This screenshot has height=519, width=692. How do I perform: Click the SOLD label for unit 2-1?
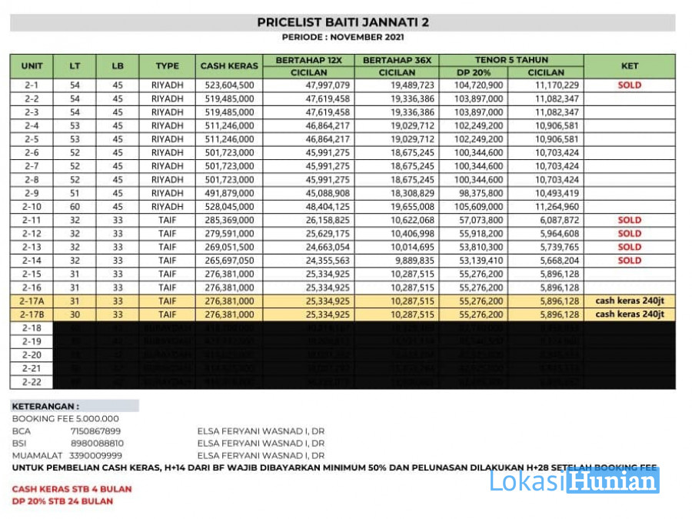pyautogui.click(x=629, y=85)
